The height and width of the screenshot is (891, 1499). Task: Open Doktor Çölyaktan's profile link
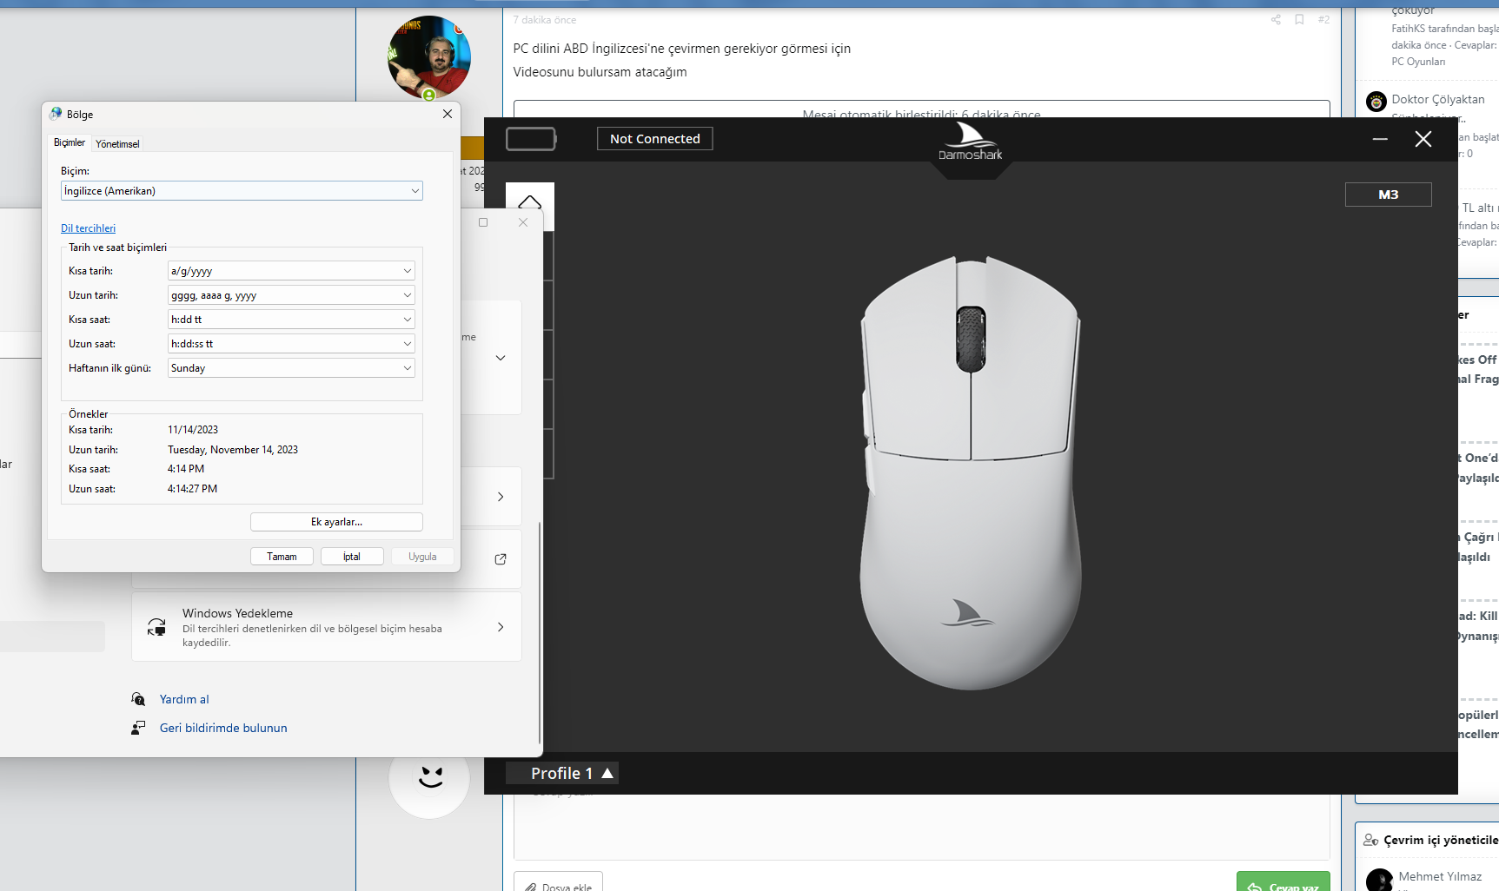pos(1438,99)
